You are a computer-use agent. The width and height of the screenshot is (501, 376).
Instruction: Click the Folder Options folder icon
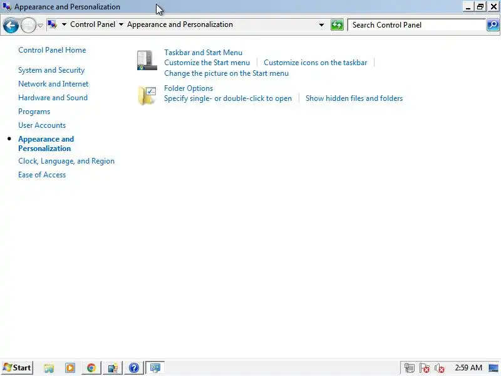(x=147, y=95)
